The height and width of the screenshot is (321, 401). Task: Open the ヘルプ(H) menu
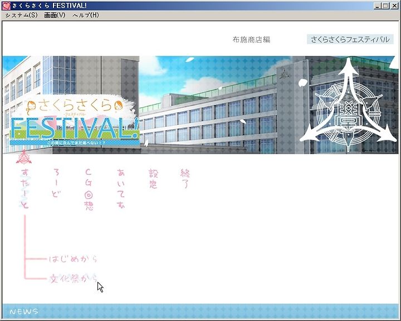tap(86, 15)
